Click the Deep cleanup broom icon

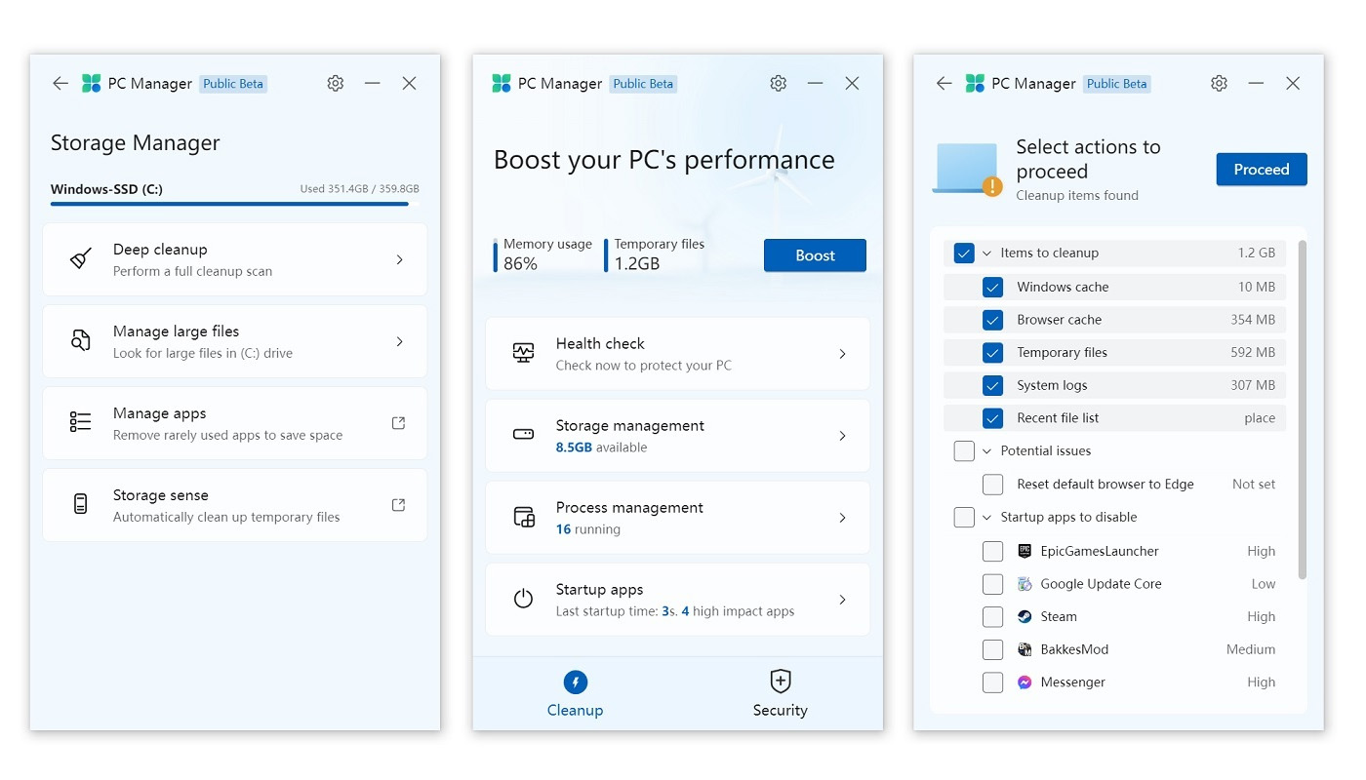tap(81, 259)
